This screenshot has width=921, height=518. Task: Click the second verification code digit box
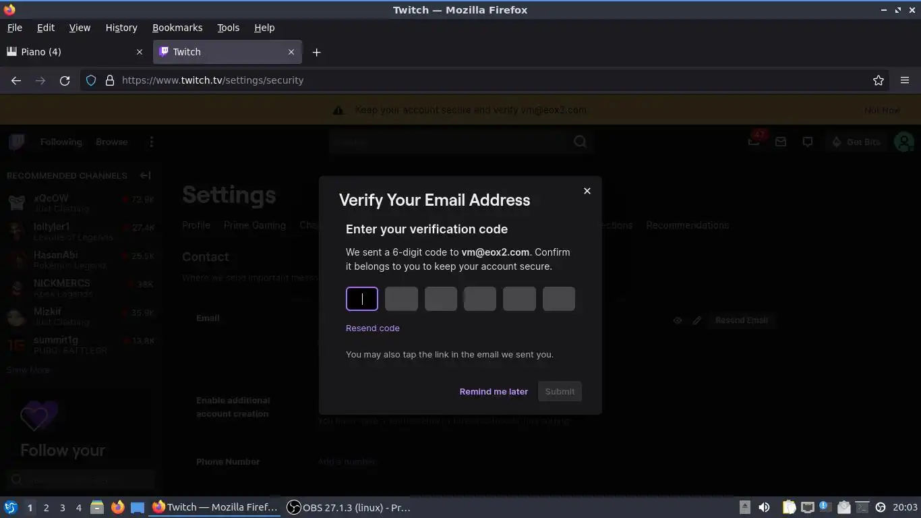401,299
